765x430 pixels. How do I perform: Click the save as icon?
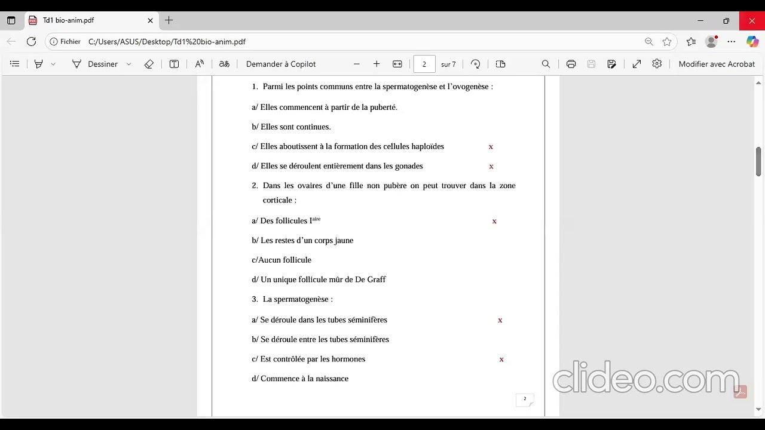[x=611, y=64]
